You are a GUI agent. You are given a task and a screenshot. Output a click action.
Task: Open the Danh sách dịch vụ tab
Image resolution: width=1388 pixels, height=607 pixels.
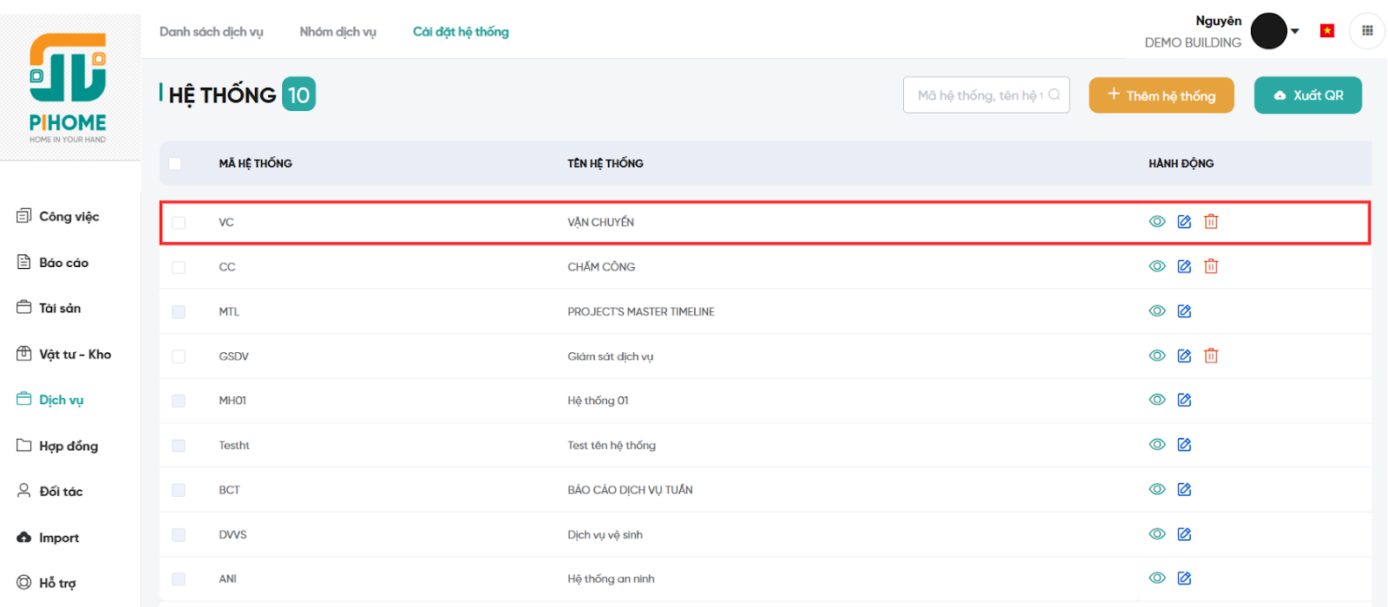tap(211, 32)
